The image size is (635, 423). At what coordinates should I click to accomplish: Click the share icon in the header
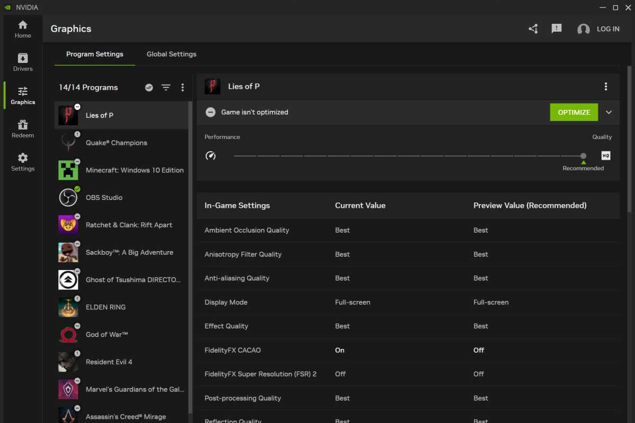point(533,29)
